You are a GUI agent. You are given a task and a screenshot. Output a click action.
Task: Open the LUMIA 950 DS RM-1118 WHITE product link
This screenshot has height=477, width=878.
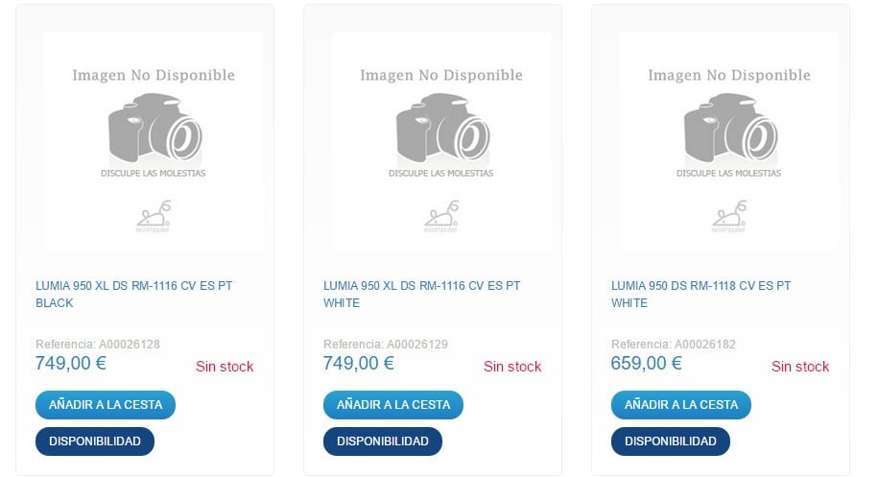click(x=700, y=294)
